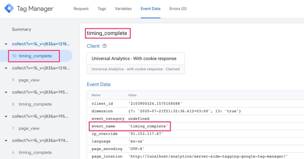Select the Event Data tab
The image size is (304, 159).
click(151, 9)
